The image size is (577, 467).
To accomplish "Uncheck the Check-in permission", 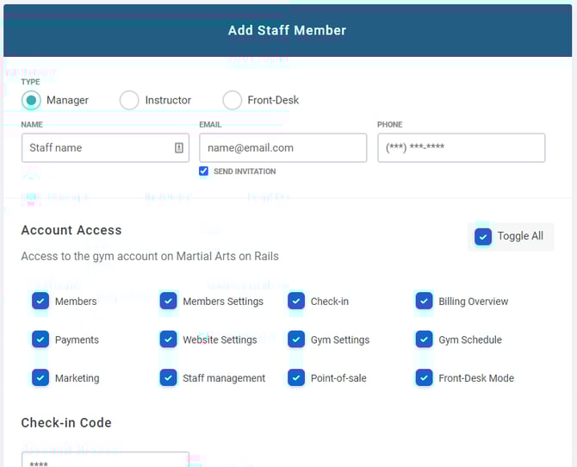I will [x=296, y=302].
